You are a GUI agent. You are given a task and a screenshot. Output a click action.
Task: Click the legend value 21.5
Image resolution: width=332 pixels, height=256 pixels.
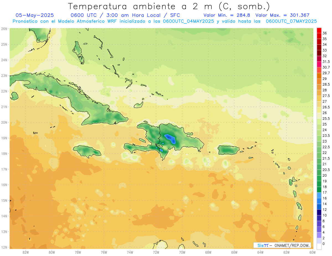tap(326, 158)
